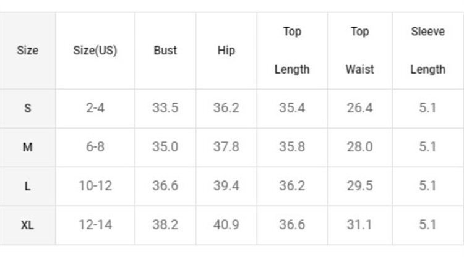
Task: Select the XL size row label
Action: (27, 225)
